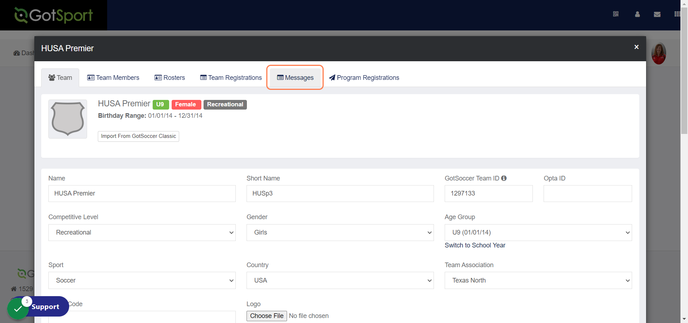
Task: Click the GotSoccer Team ID info icon
Action: pos(504,178)
